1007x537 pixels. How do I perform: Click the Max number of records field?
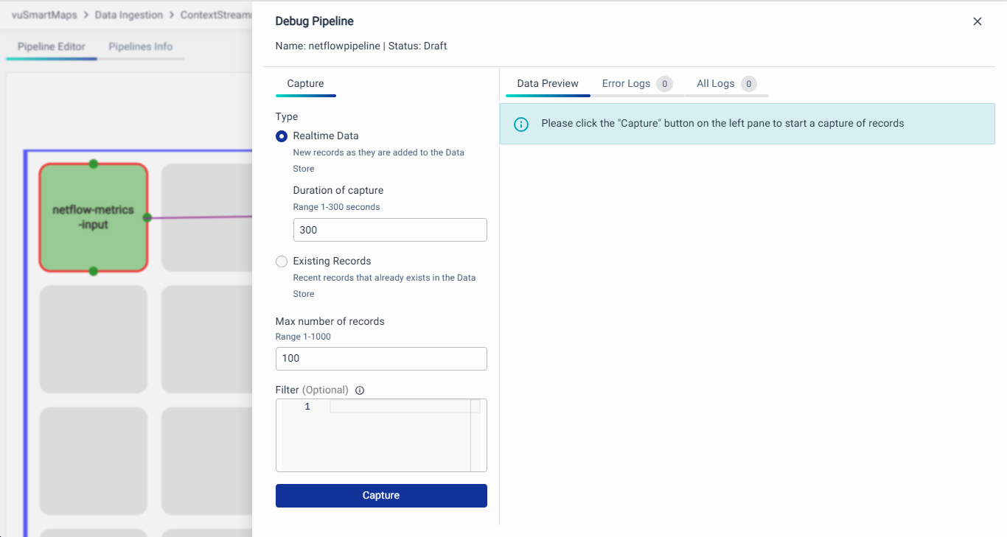click(381, 359)
